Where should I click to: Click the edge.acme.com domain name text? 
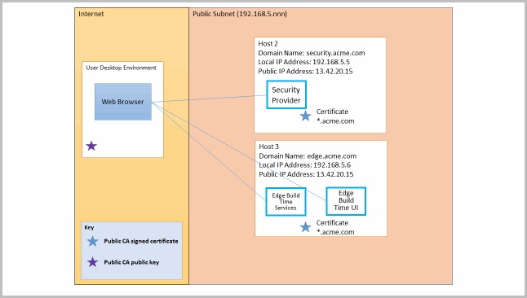(332, 156)
